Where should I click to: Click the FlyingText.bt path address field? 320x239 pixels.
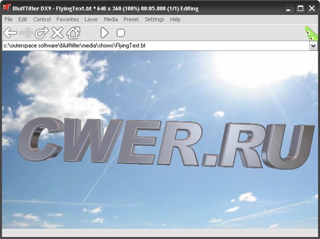pos(155,46)
